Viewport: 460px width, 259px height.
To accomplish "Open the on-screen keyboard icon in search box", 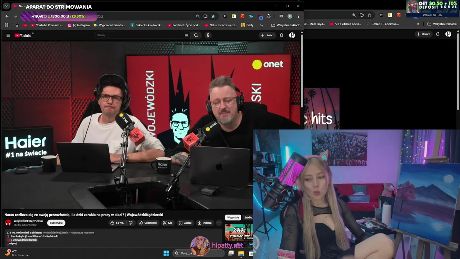I will click(187, 35).
